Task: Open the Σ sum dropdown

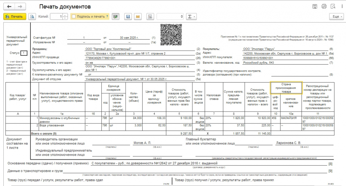Action: coord(191,17)
